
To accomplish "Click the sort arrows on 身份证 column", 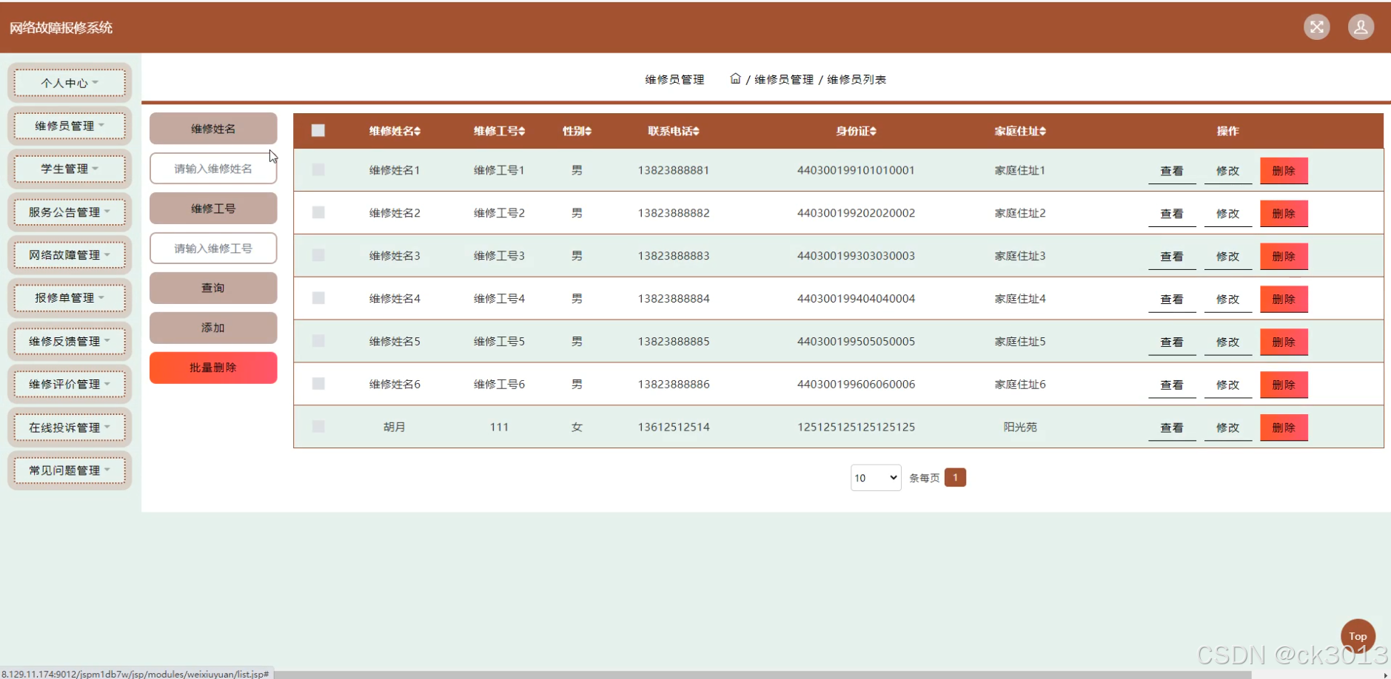I will pyautogui.click(x=873, y=131).
